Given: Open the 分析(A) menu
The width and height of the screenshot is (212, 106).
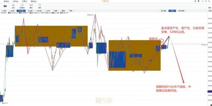Looking at the screenshot, I should [16, 1].
